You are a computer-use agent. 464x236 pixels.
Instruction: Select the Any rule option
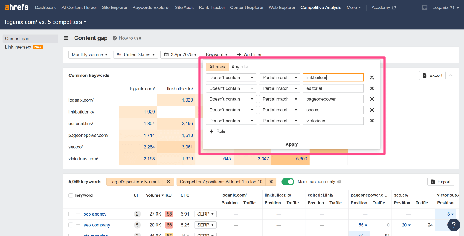(x=240, y=67)
